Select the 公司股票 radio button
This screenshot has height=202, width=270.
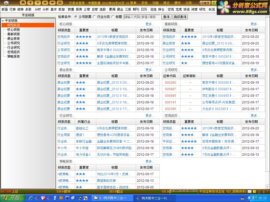[x=76, y=17]
